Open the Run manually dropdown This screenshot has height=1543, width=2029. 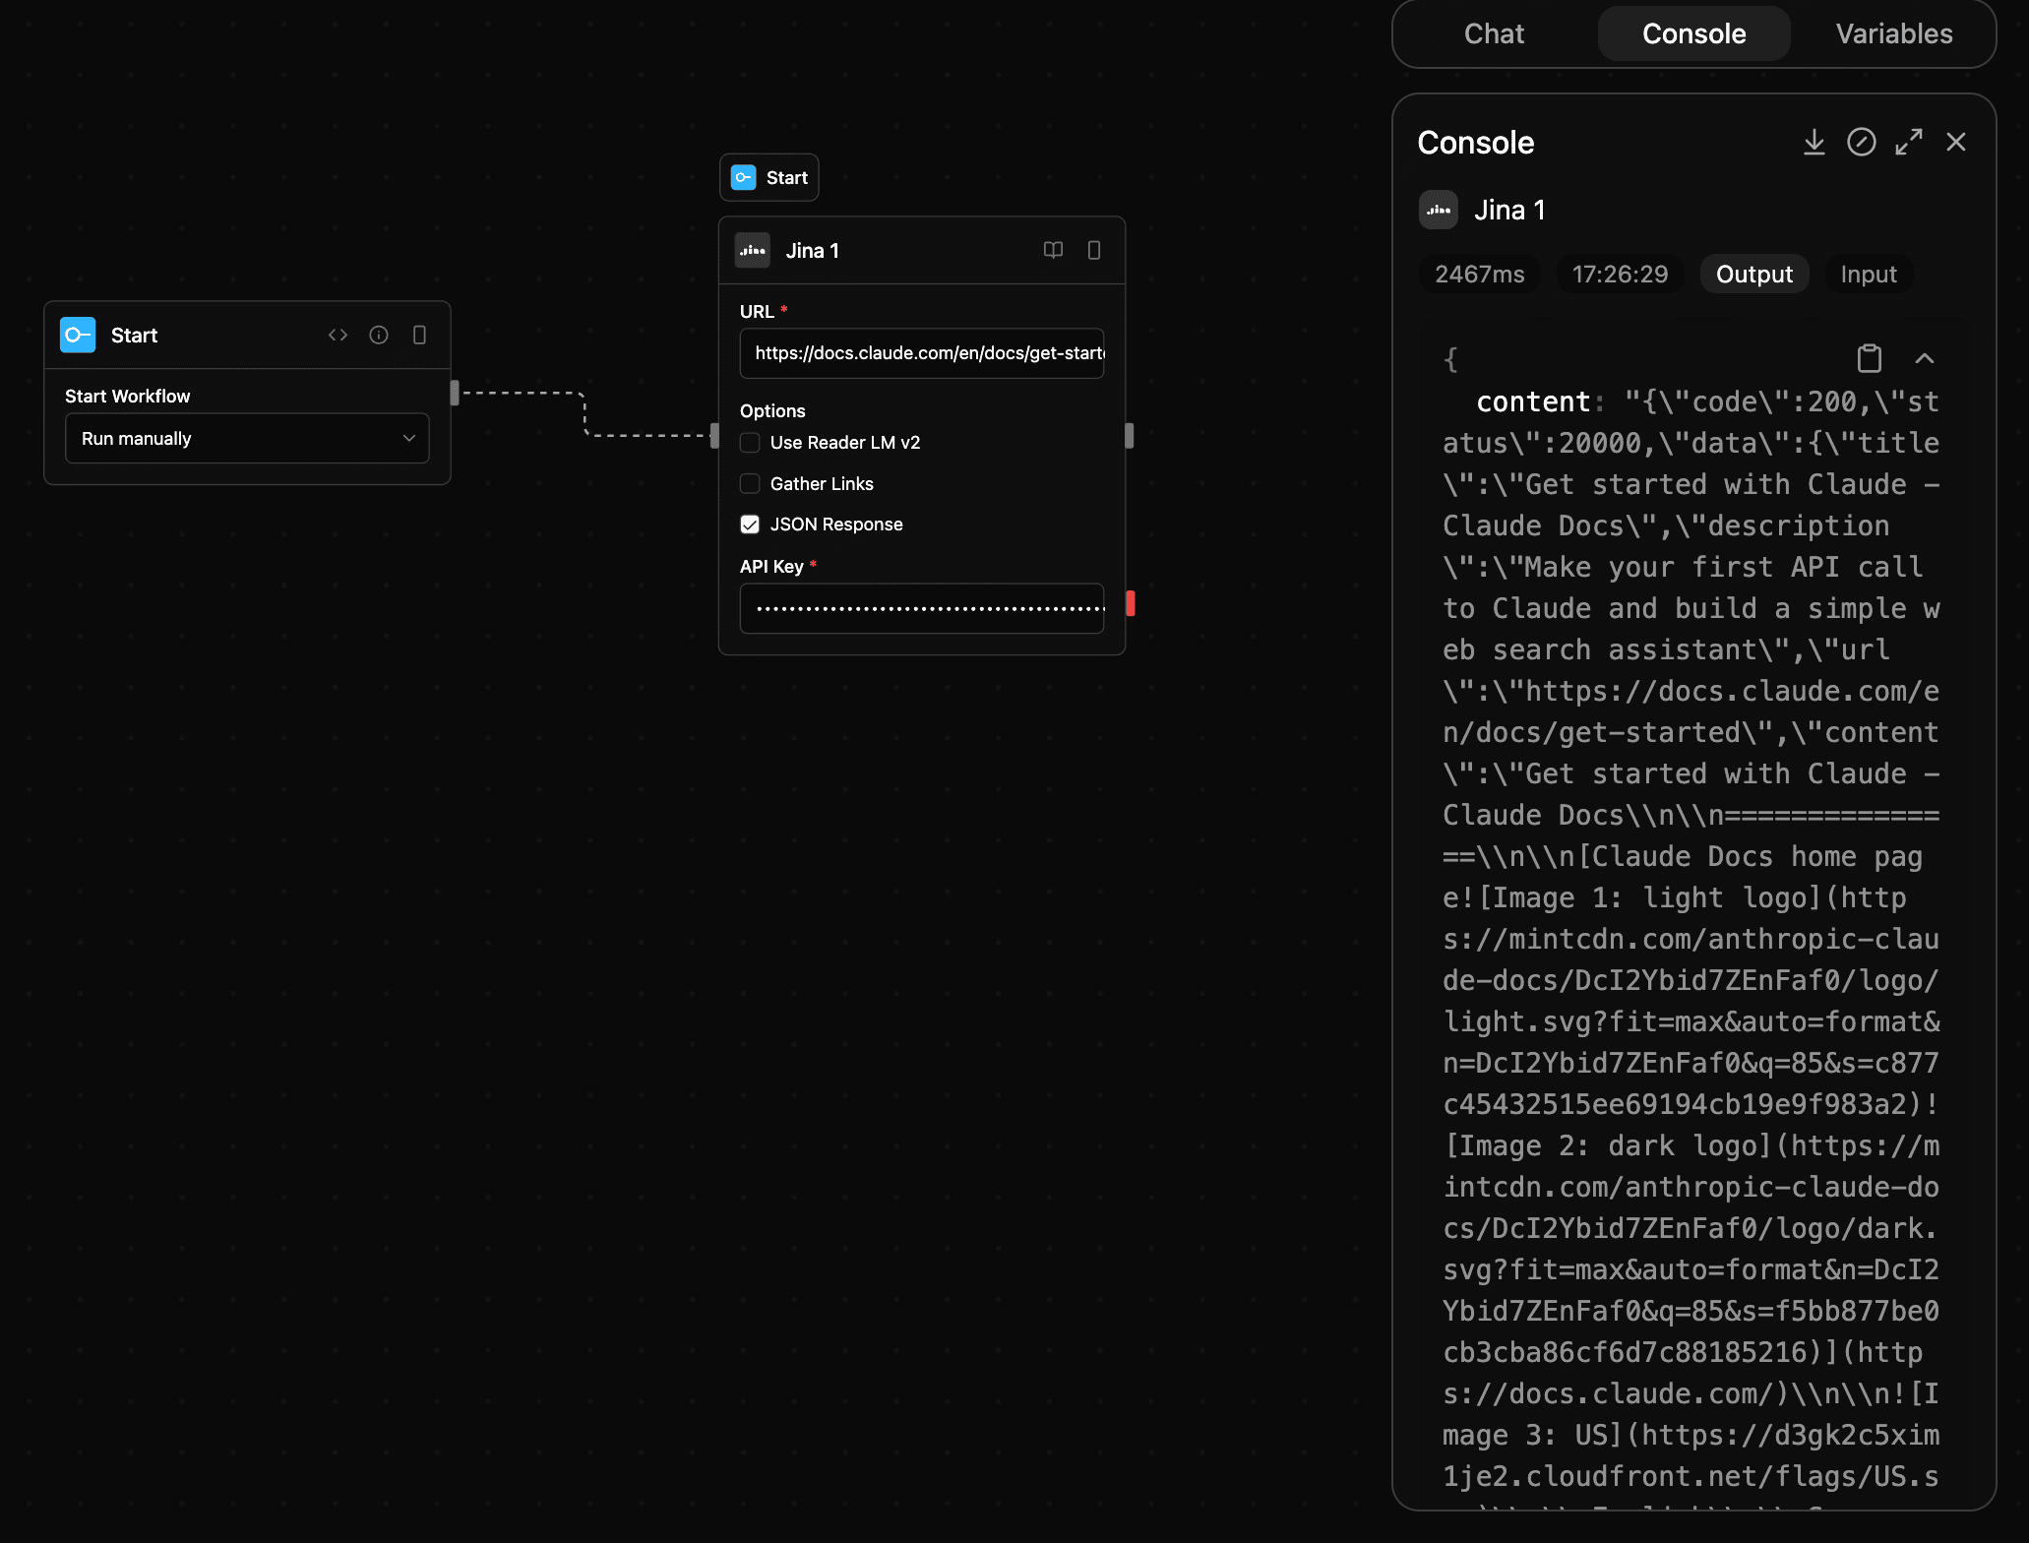pyautogui.click(x=246, y=438)
